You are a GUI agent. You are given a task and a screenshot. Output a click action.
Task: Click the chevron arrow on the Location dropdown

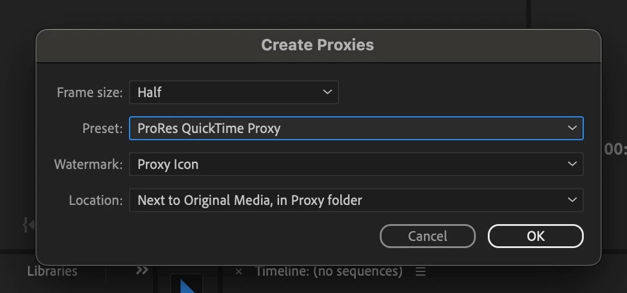click(572, 200)
